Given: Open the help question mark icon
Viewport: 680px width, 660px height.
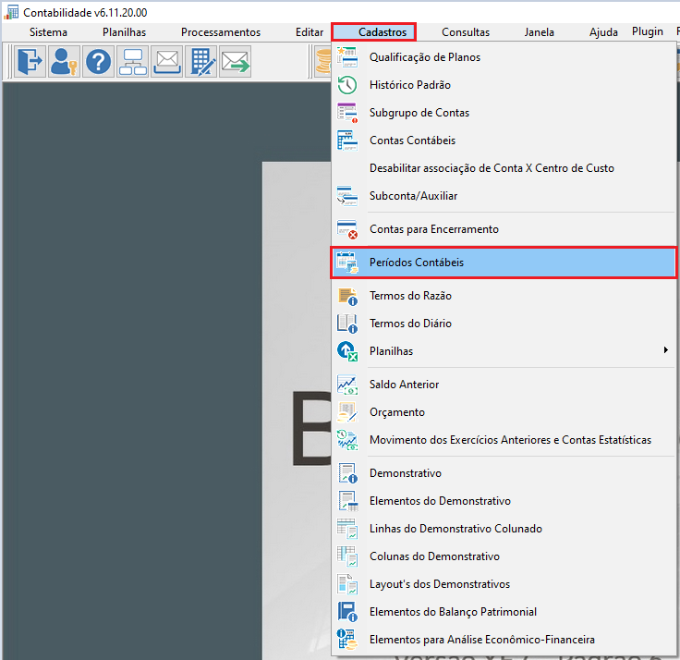Looking at the screenshot, I should coord(99,61).
